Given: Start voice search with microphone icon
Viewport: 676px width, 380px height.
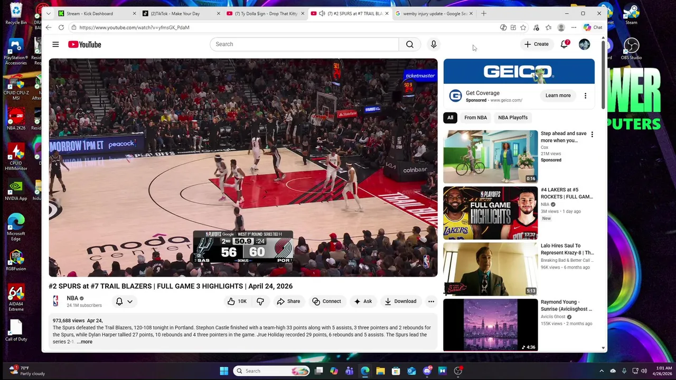Looking at the screenshot, I should point(434,44).
